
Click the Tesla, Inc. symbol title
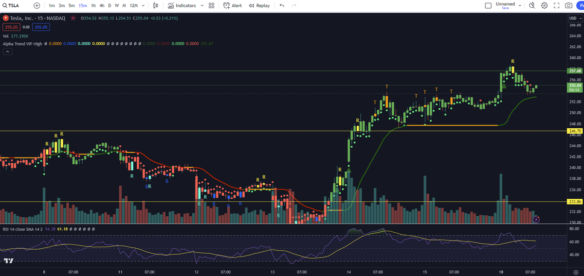click(36, 18)
